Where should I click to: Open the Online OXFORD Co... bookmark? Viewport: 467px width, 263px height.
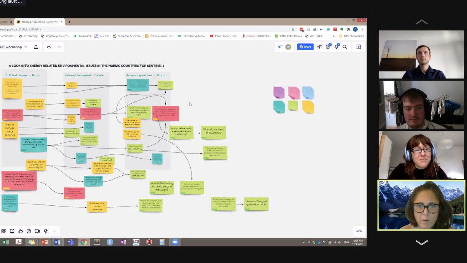click(x=256, y=36)
